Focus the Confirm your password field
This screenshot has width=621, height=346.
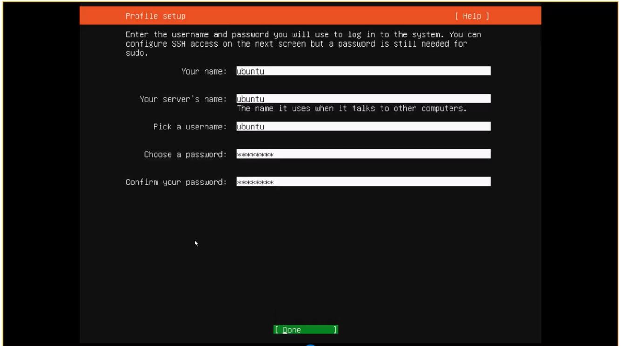[x=363, y=182]
